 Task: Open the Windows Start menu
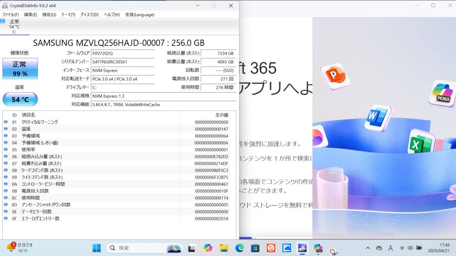(x=97, y=248)
